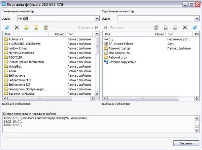Image resolution: width=202 pixels, height=150 pixels.
Task: Sort local files by Тип column
Action: [79, 34]
